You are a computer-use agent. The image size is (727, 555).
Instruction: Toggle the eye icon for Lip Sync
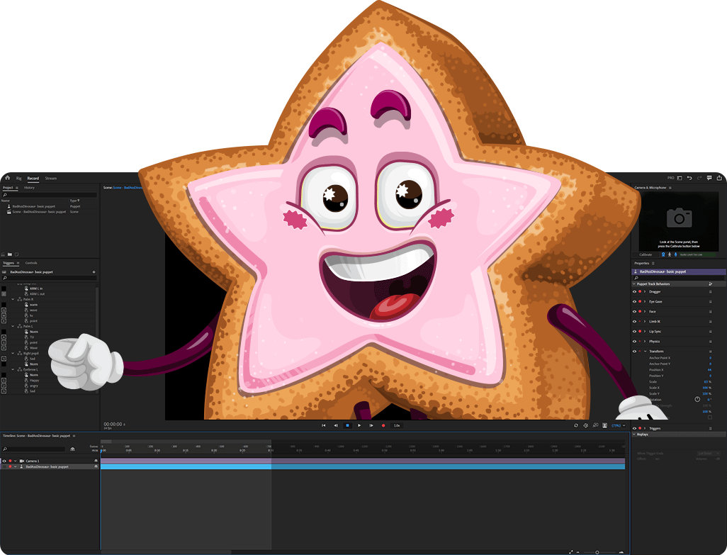point(634,331)
